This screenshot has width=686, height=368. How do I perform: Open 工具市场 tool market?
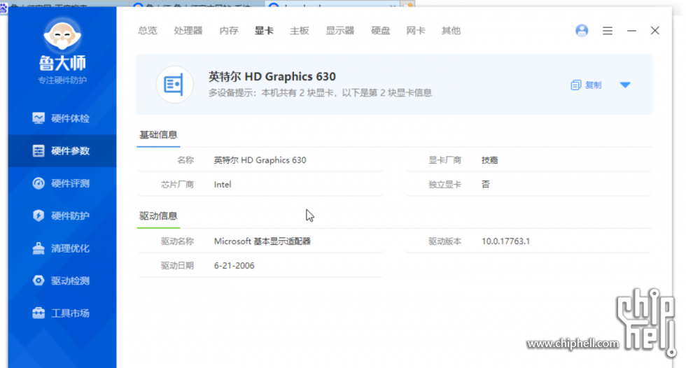point(62,313)
